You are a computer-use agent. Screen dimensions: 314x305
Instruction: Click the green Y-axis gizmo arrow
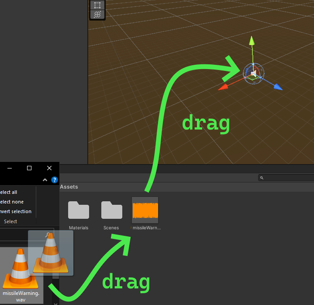[252, 41]
